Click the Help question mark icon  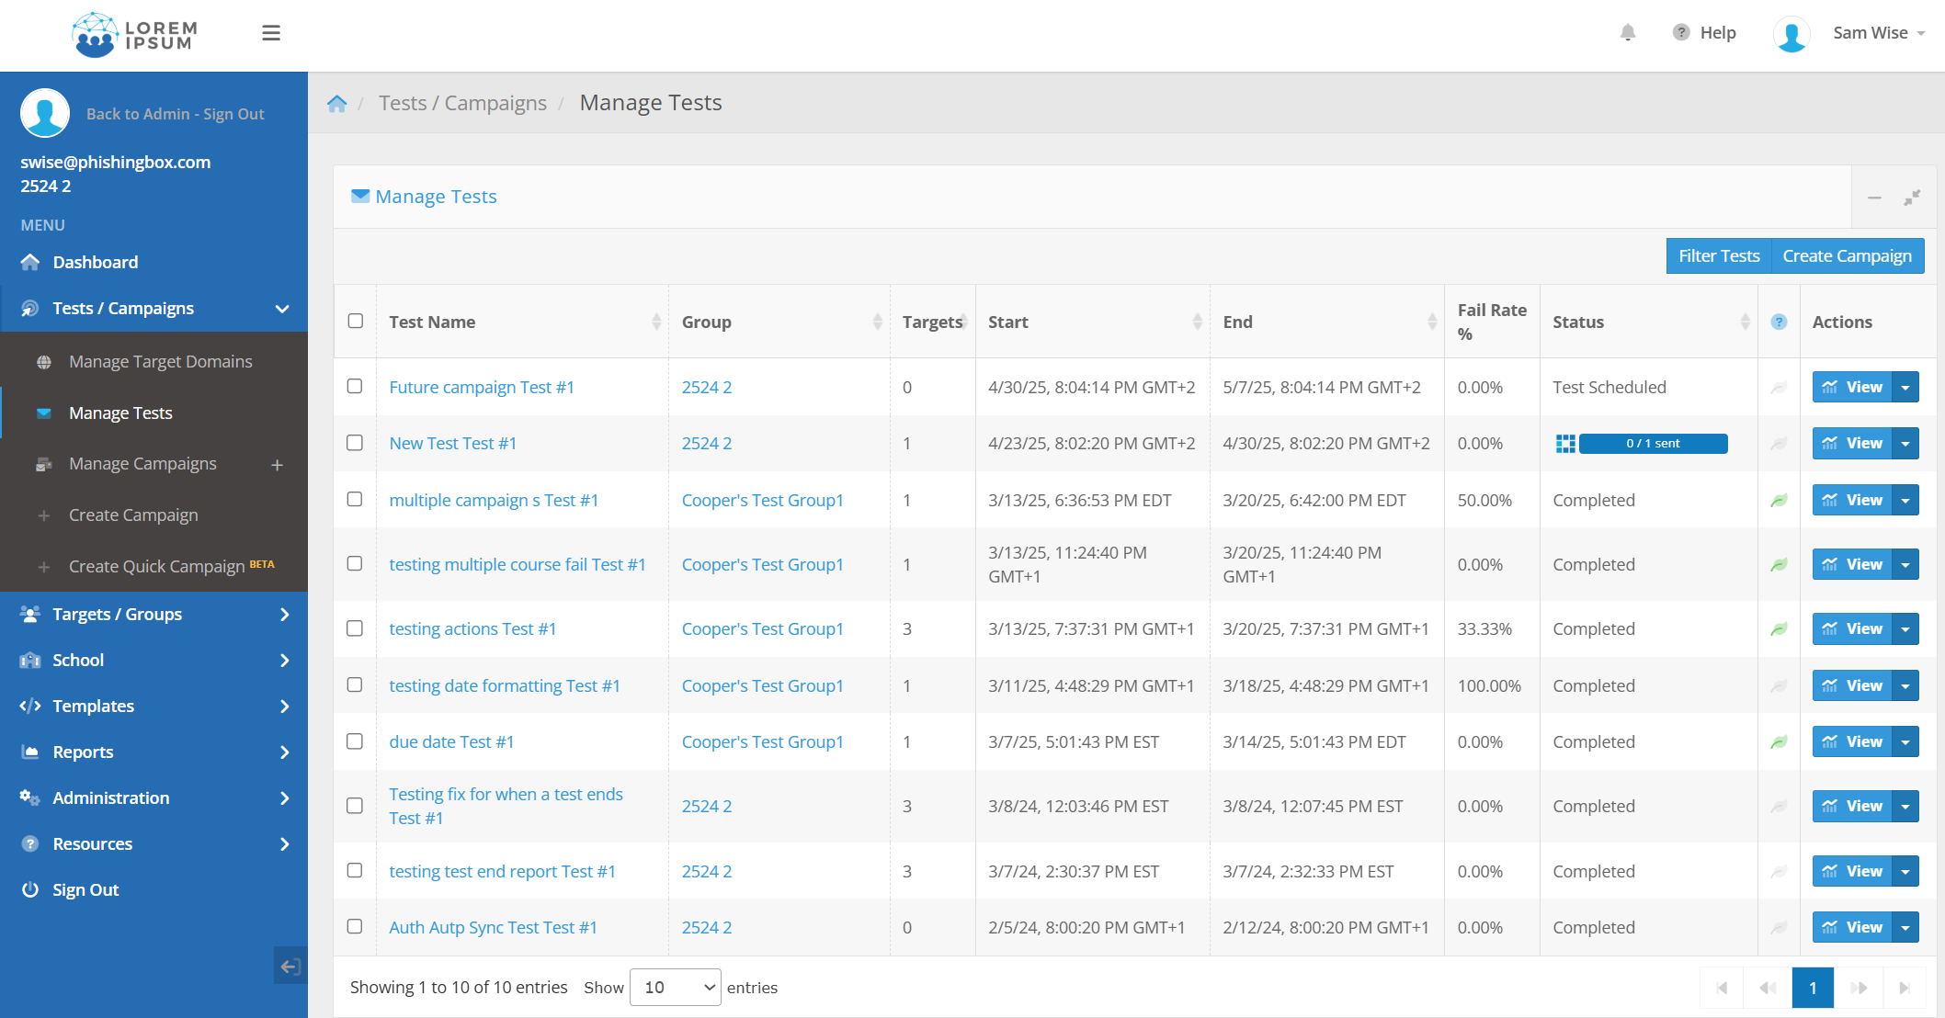1681,33
